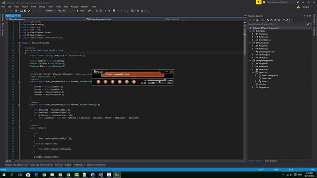Select Form1.resx in Solution Explorer
Image resolution: width=317 pixels, height=178 pixels.
pyautogui.click(x=266, y=79)
